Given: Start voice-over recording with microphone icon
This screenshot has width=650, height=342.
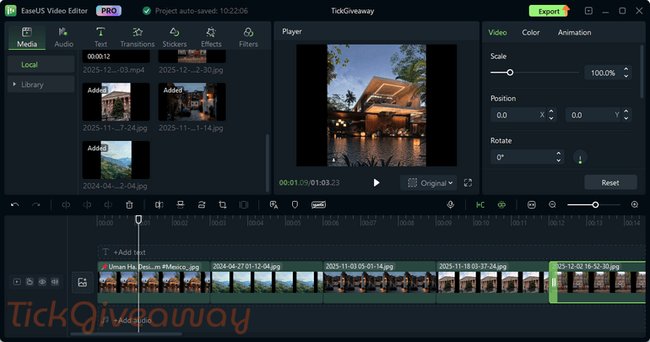Looking at the screenshot, I should click(x=450, y=205).
